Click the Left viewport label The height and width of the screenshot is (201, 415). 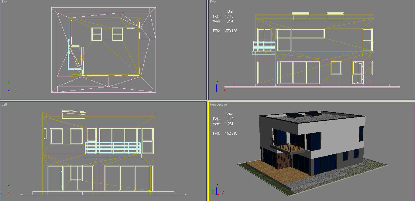pos(4,104)
